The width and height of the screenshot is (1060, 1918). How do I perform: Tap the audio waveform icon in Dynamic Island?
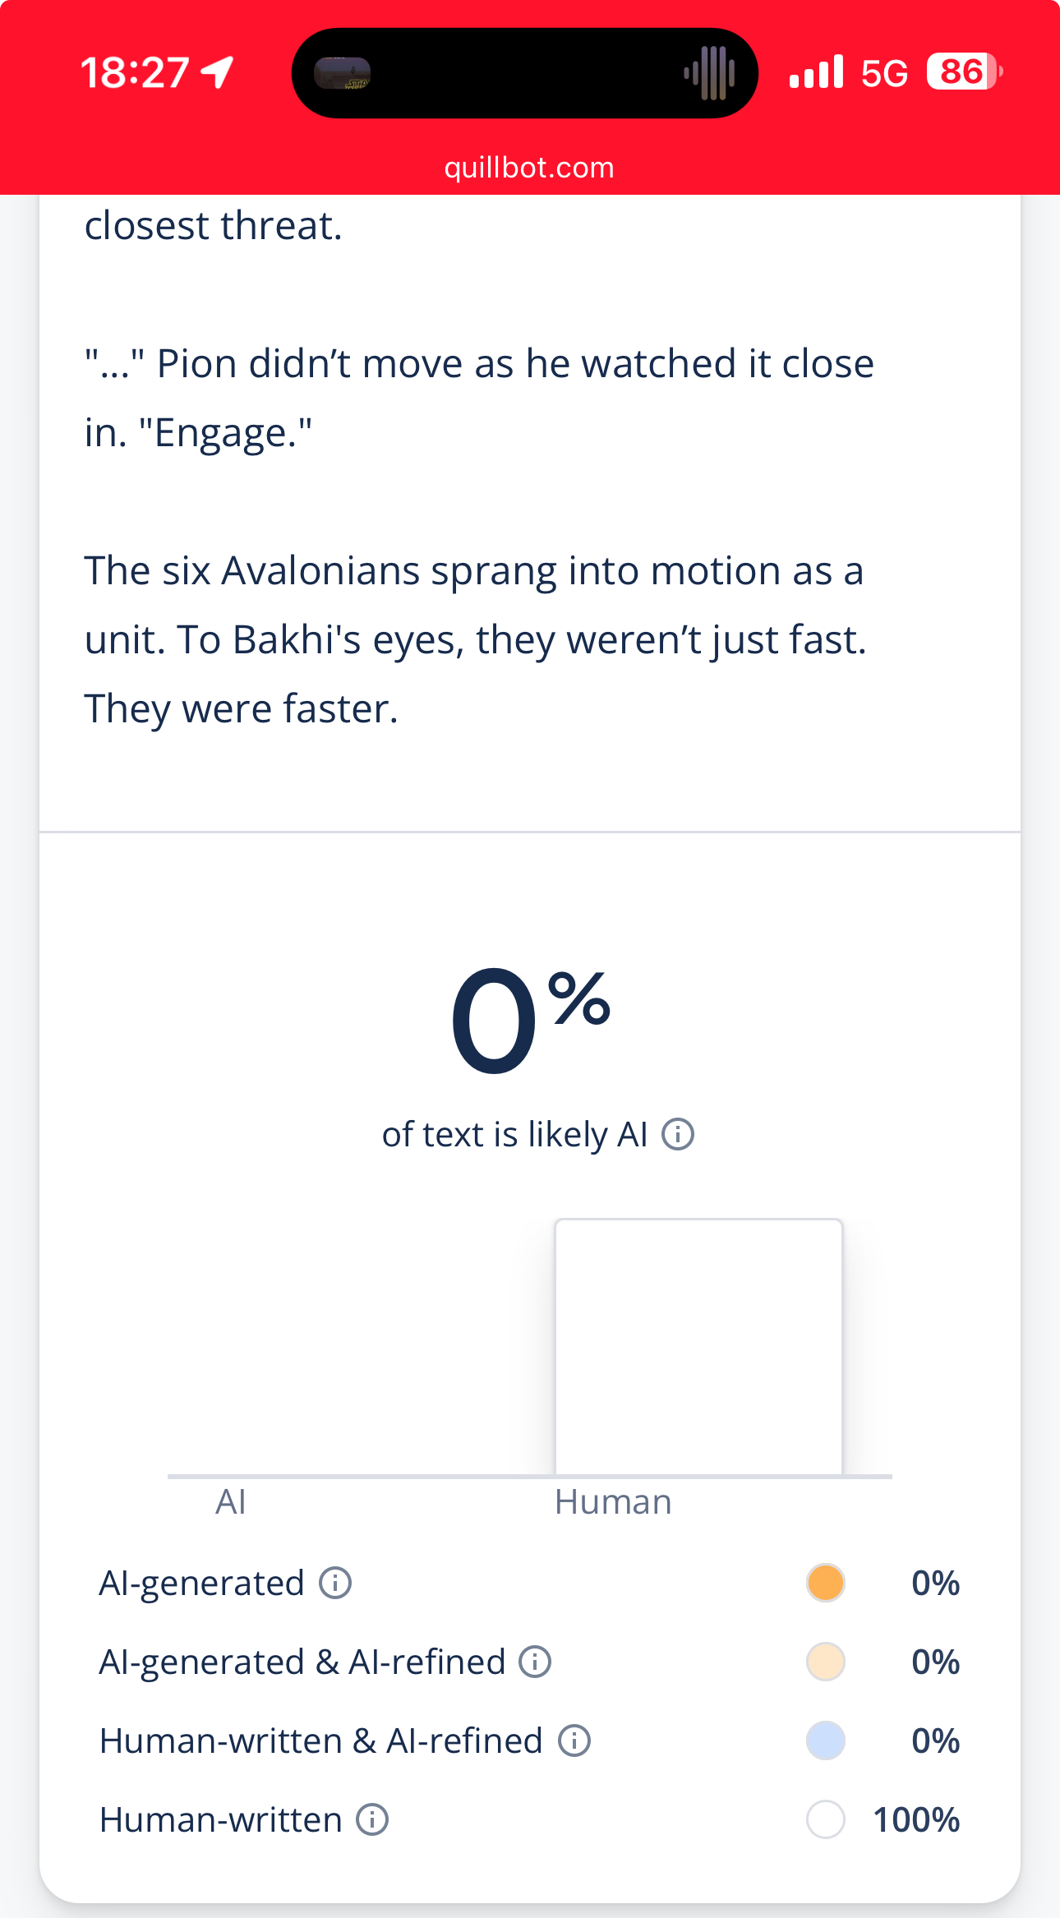710,73
